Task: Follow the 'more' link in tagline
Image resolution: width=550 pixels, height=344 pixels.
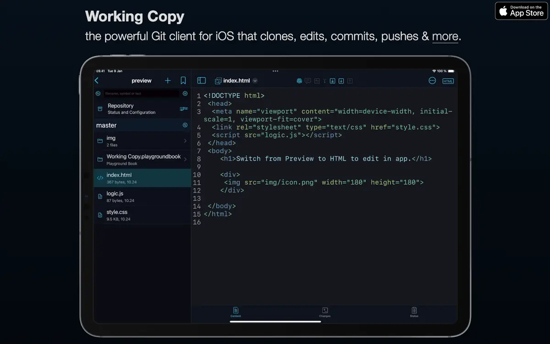Action: point(445,36)
